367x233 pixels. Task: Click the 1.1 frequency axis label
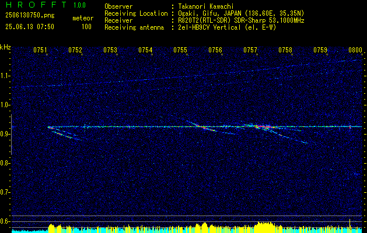4,76
